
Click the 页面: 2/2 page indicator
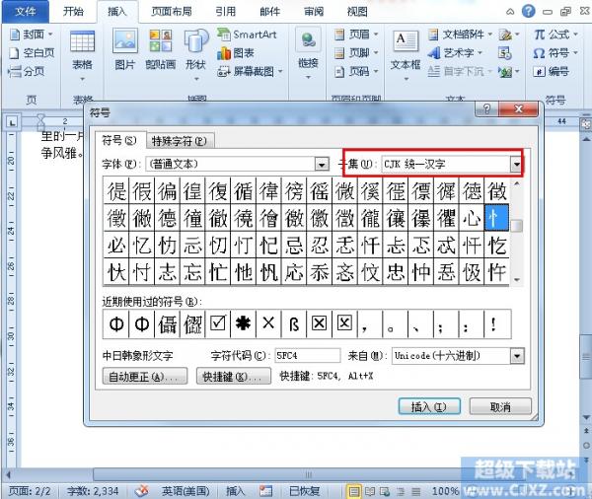[30, 491]
